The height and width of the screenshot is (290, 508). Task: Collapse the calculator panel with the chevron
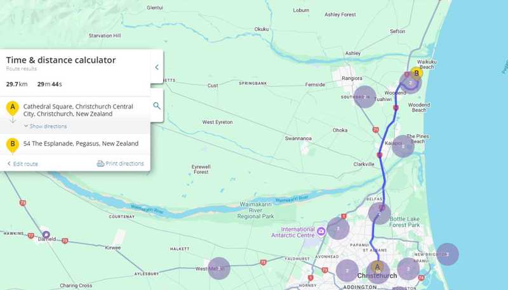157,67
